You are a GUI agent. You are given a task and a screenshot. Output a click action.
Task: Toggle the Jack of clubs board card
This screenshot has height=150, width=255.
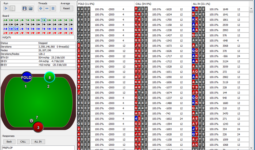21,20
